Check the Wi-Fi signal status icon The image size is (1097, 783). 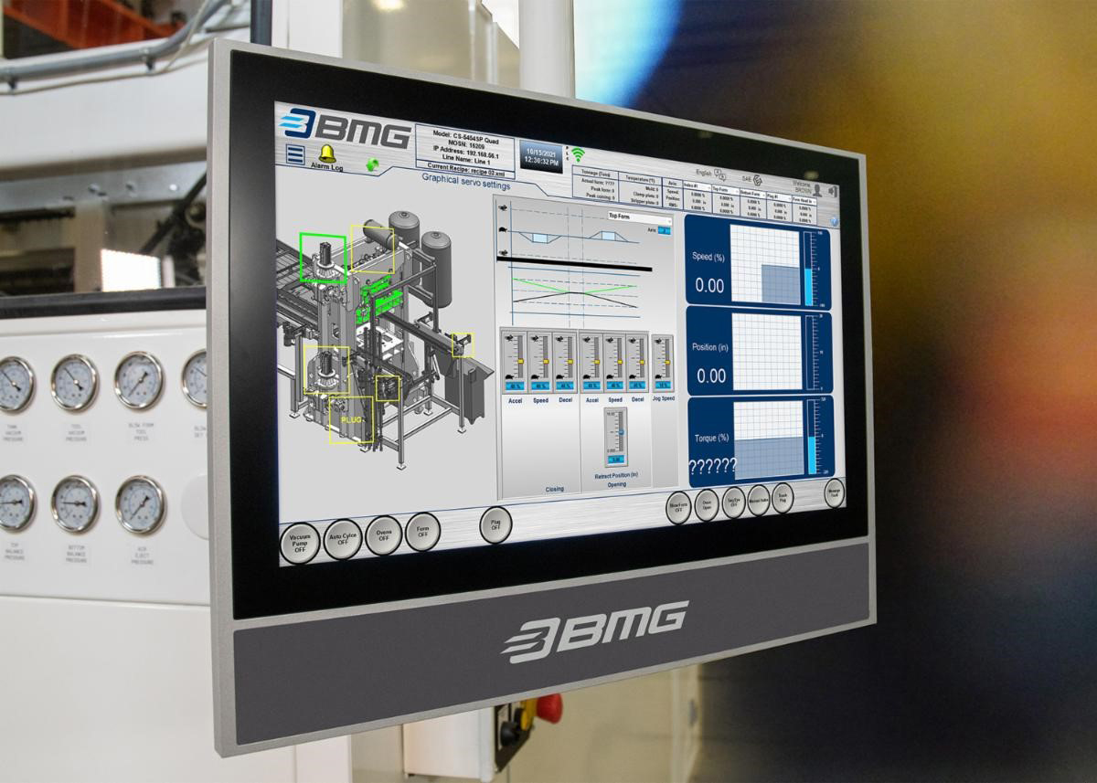(x=578, y=153)
